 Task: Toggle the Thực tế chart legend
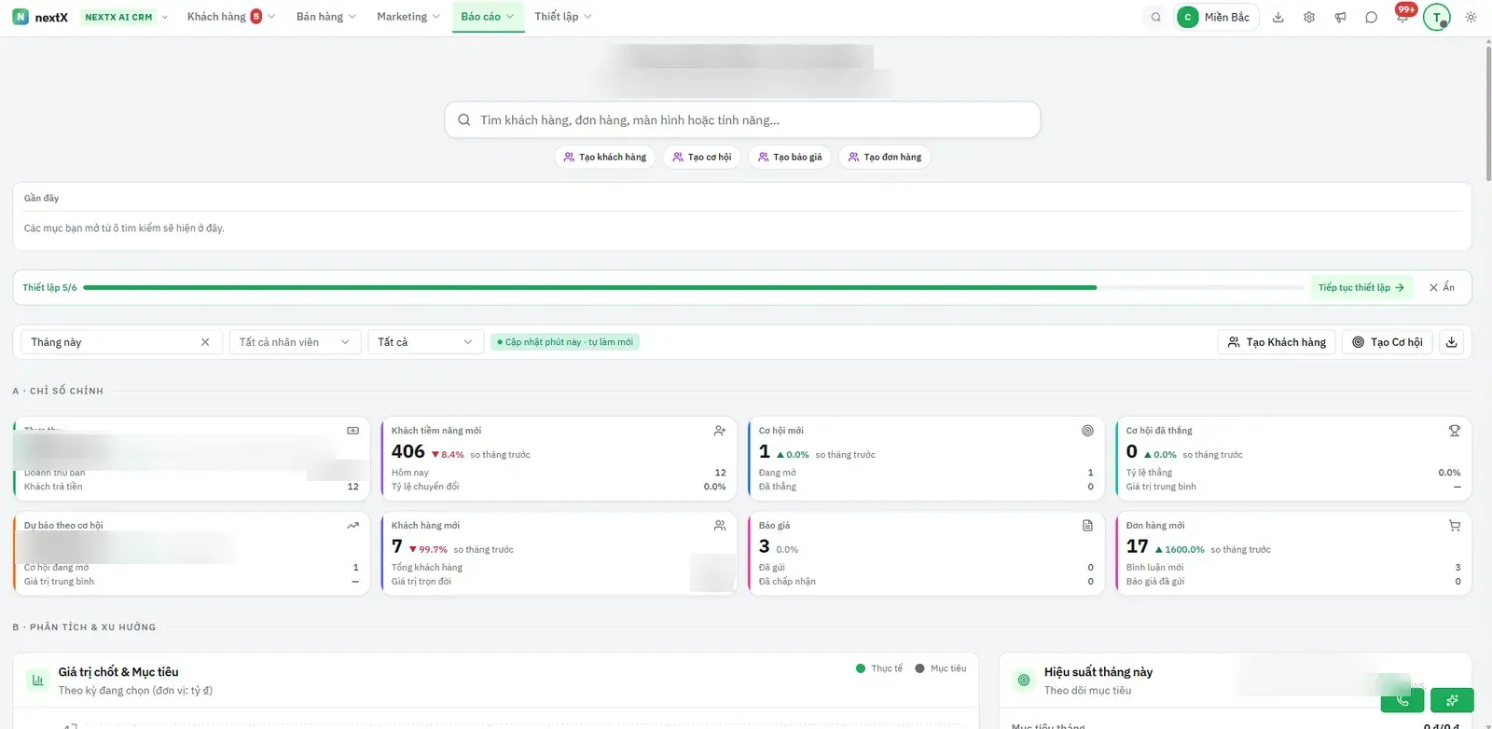click(879, 668)
